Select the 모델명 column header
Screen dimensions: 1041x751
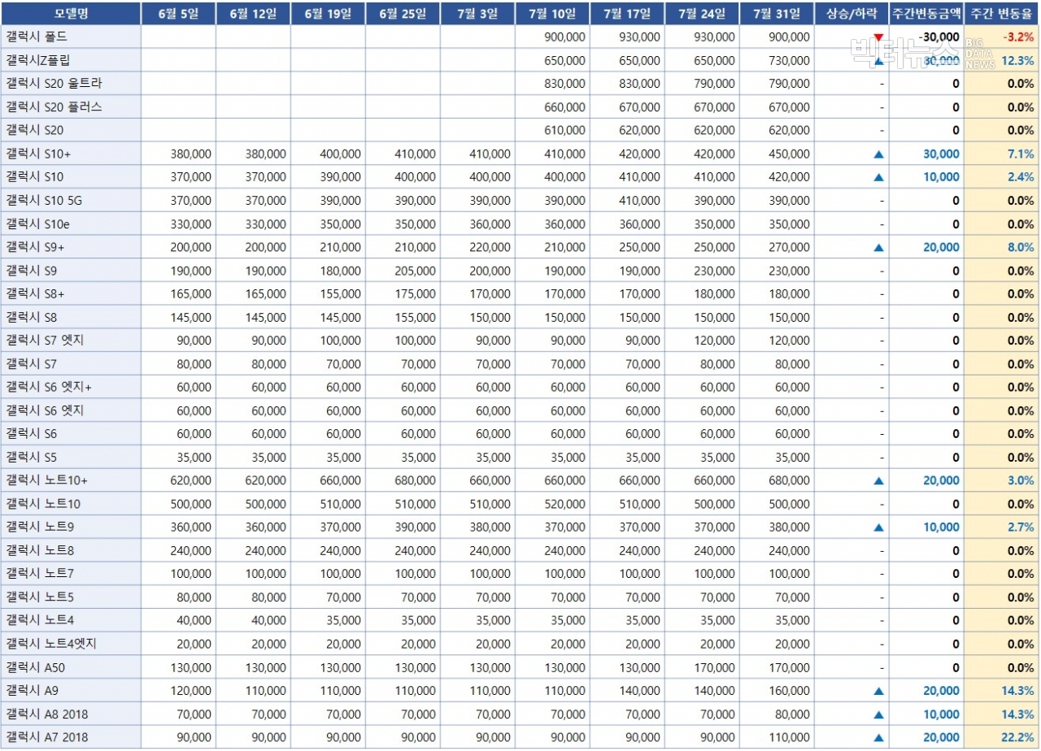tap(71, 13)
